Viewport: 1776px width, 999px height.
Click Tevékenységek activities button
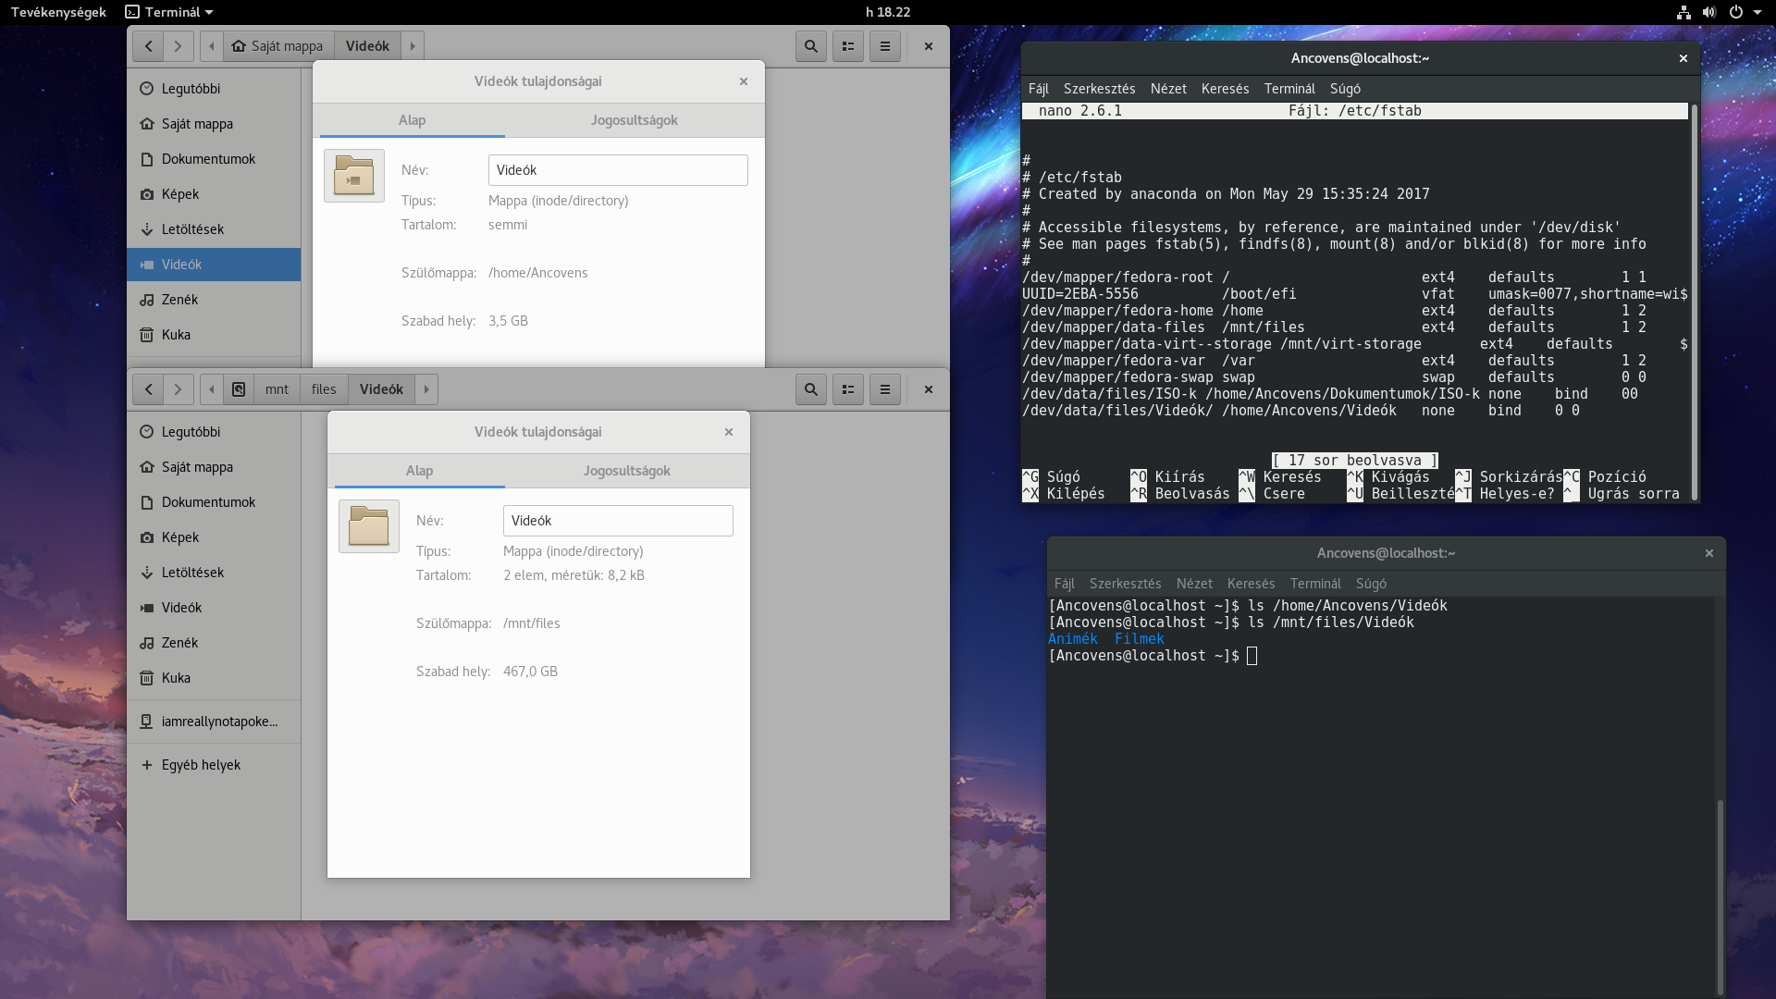(x=58, y=12)
